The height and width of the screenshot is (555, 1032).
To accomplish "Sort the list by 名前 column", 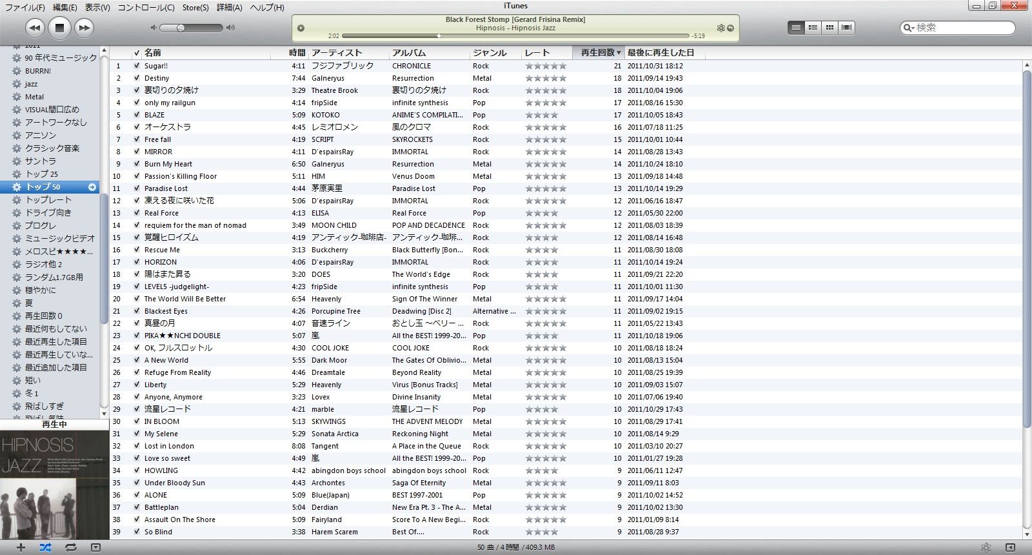I will (x=206, y=53).
